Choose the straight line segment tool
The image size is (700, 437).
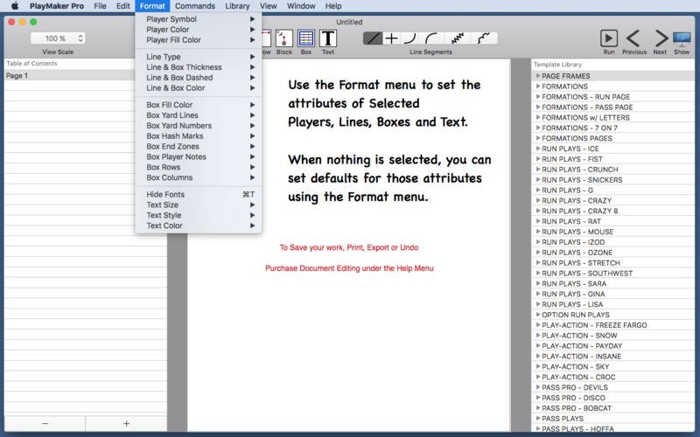click(x=373, y=38)
